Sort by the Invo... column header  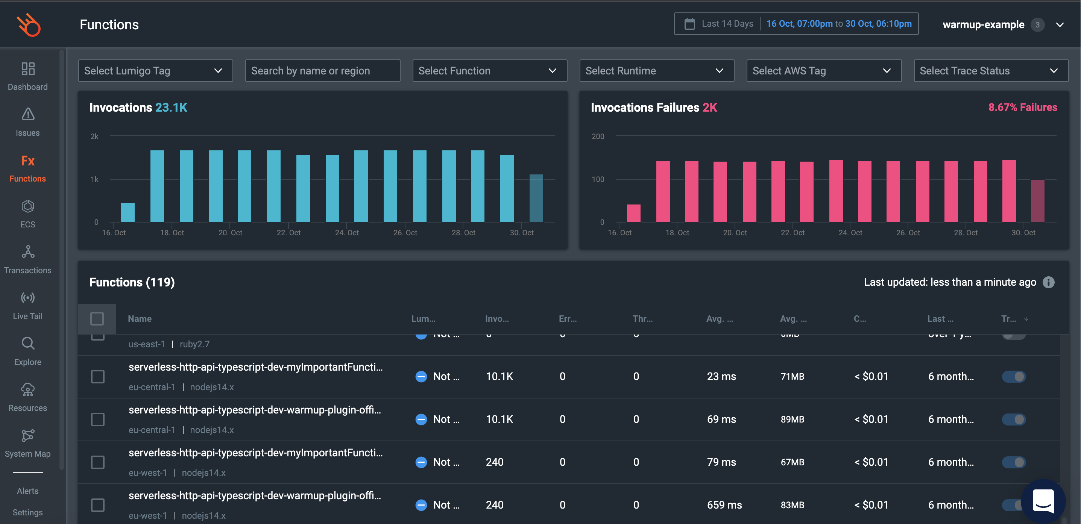[x=497, y=318]
